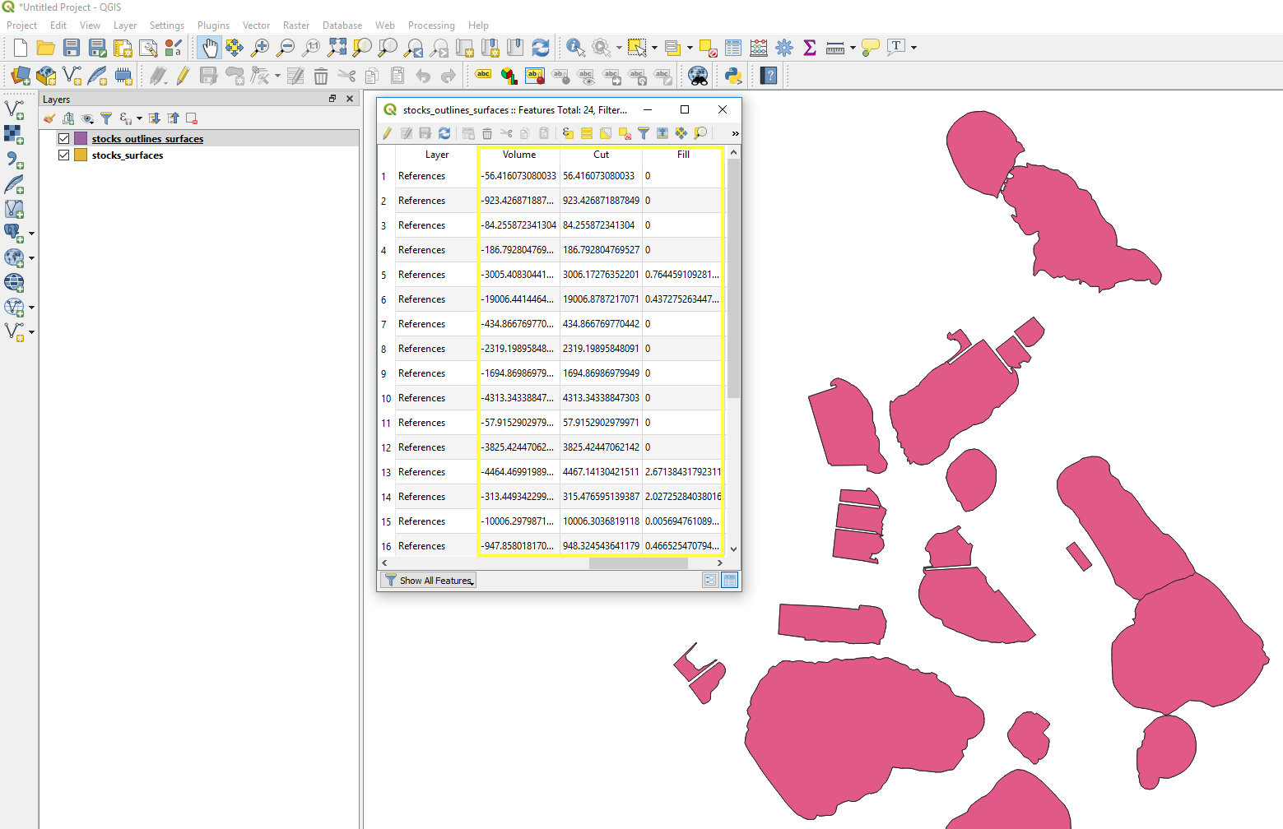This screenshot has width=1283, height=829.
Task: Sort by the Fill column header
Action: (x=683, y=155)
